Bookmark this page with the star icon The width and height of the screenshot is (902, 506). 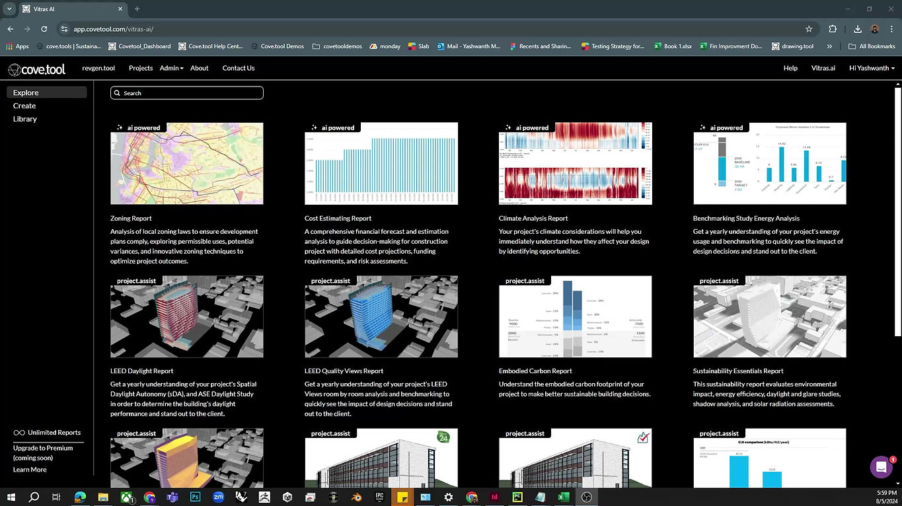point(809,29)
